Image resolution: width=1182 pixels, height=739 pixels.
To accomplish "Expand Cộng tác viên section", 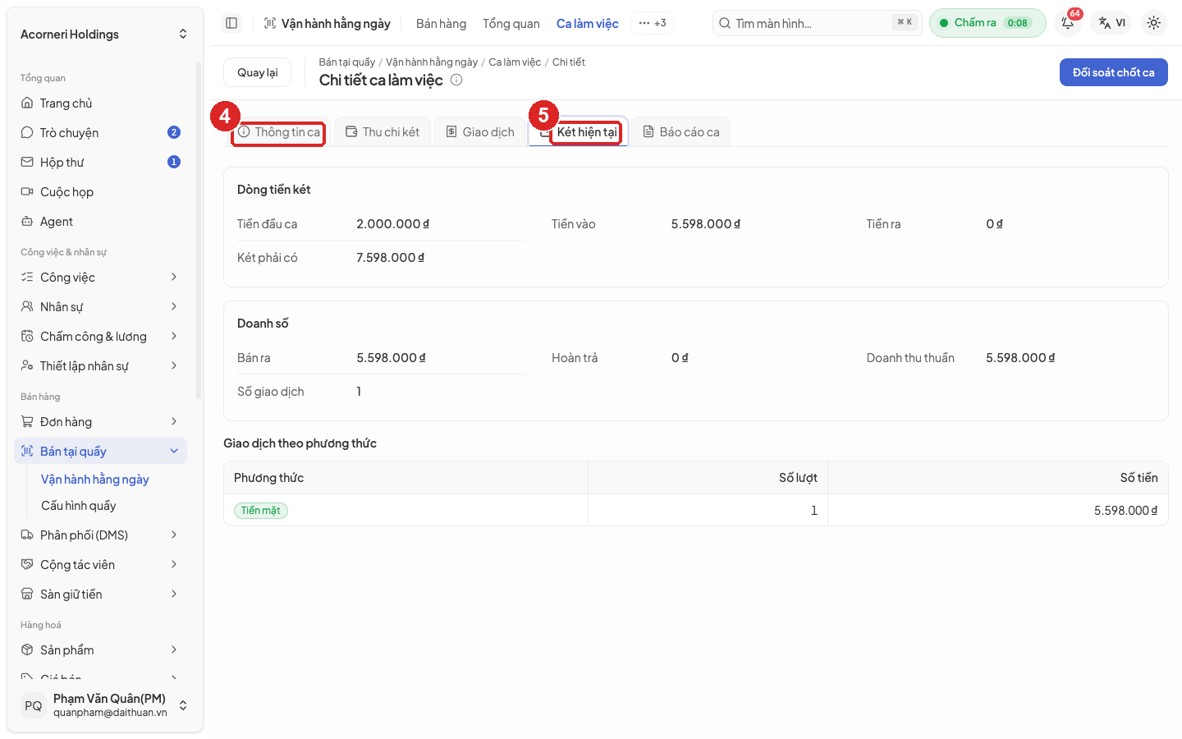I will click(100, 565).
